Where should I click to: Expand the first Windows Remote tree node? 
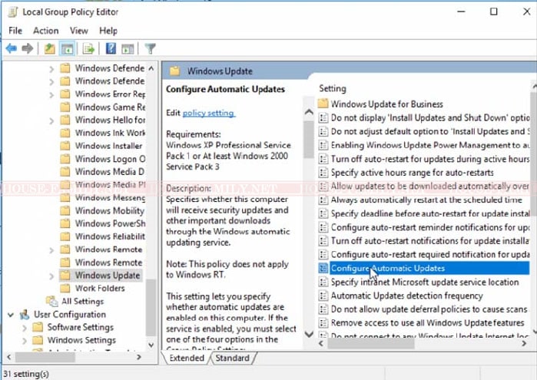click(x=51, y=250)
